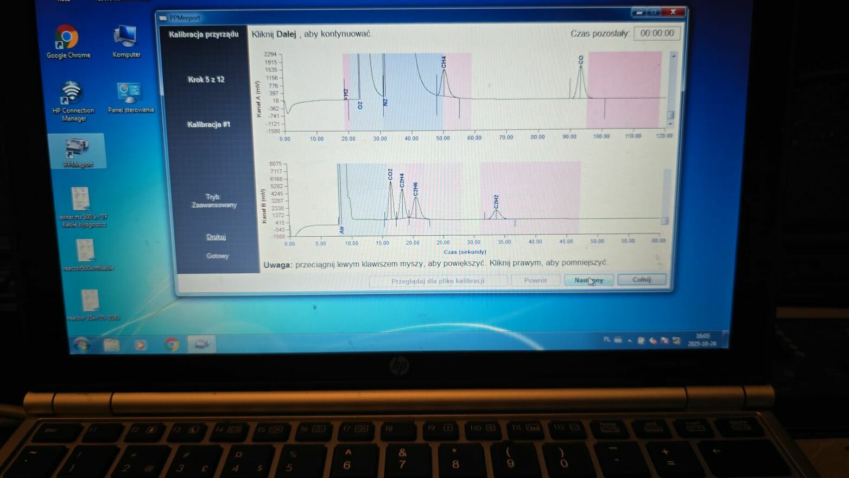Click the CH4 peak label in Kanał A
849x478 pixels.
coord(443,62)
